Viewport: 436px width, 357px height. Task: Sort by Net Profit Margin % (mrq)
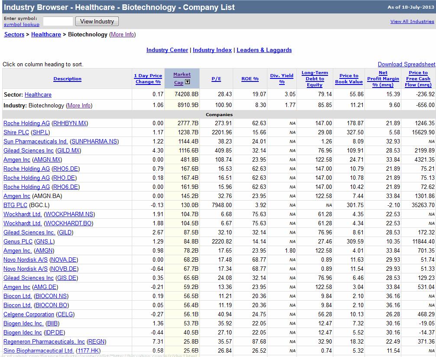point(383,78)
